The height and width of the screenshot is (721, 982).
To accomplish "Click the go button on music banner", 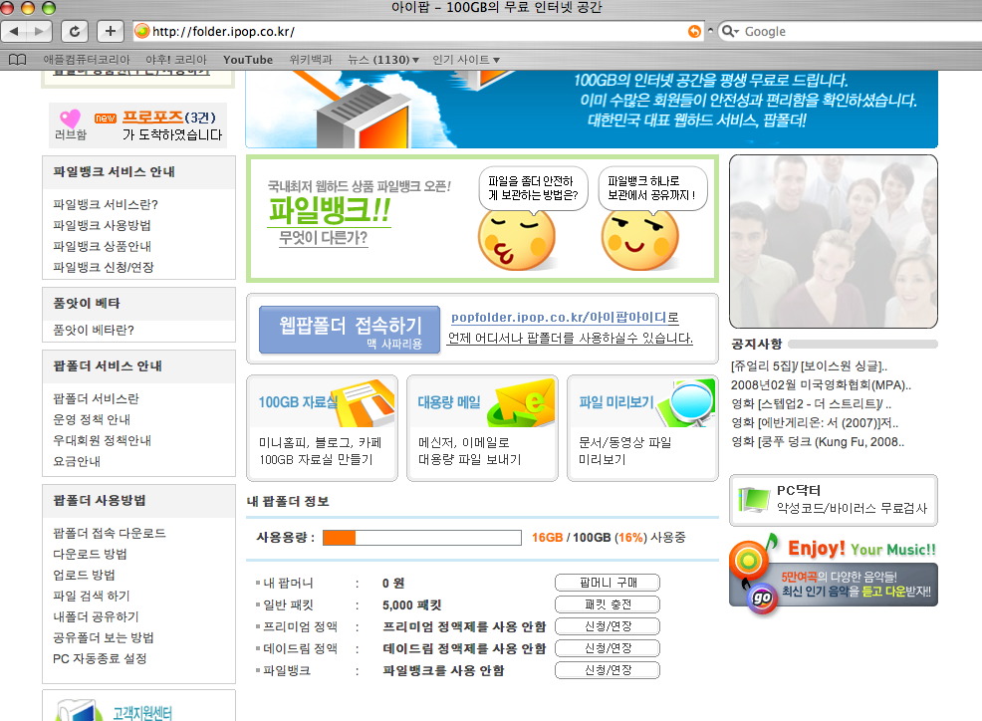I will pos(762,599).
